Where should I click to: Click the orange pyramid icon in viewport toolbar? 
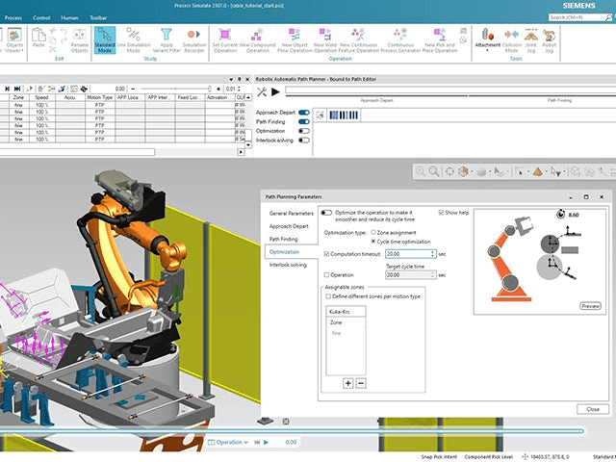[x=538, y=171]
